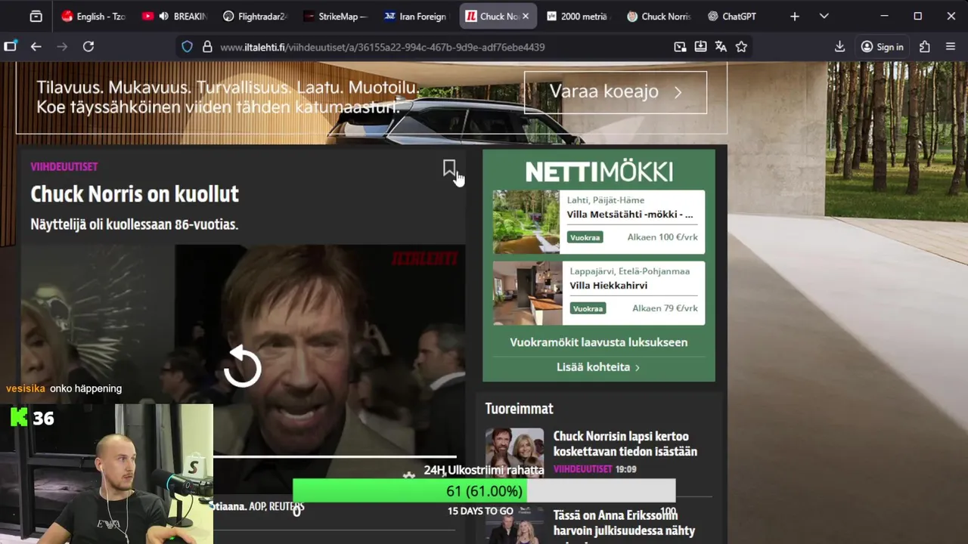Click the Vuokraa tag on Villa Hiekkahirvi
This screenshot has width=968, height=544.
(588, 308)
